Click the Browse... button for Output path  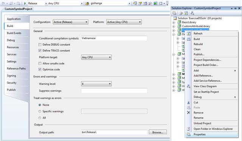(158, 132)
